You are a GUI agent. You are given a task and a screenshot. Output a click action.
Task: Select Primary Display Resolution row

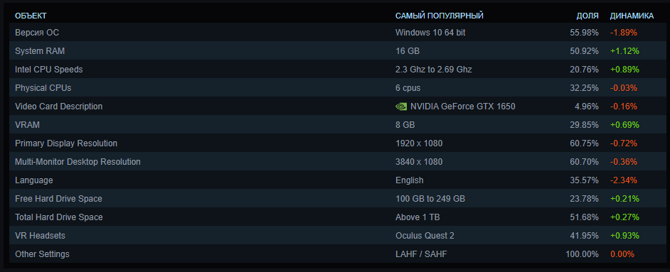(334, 143)
